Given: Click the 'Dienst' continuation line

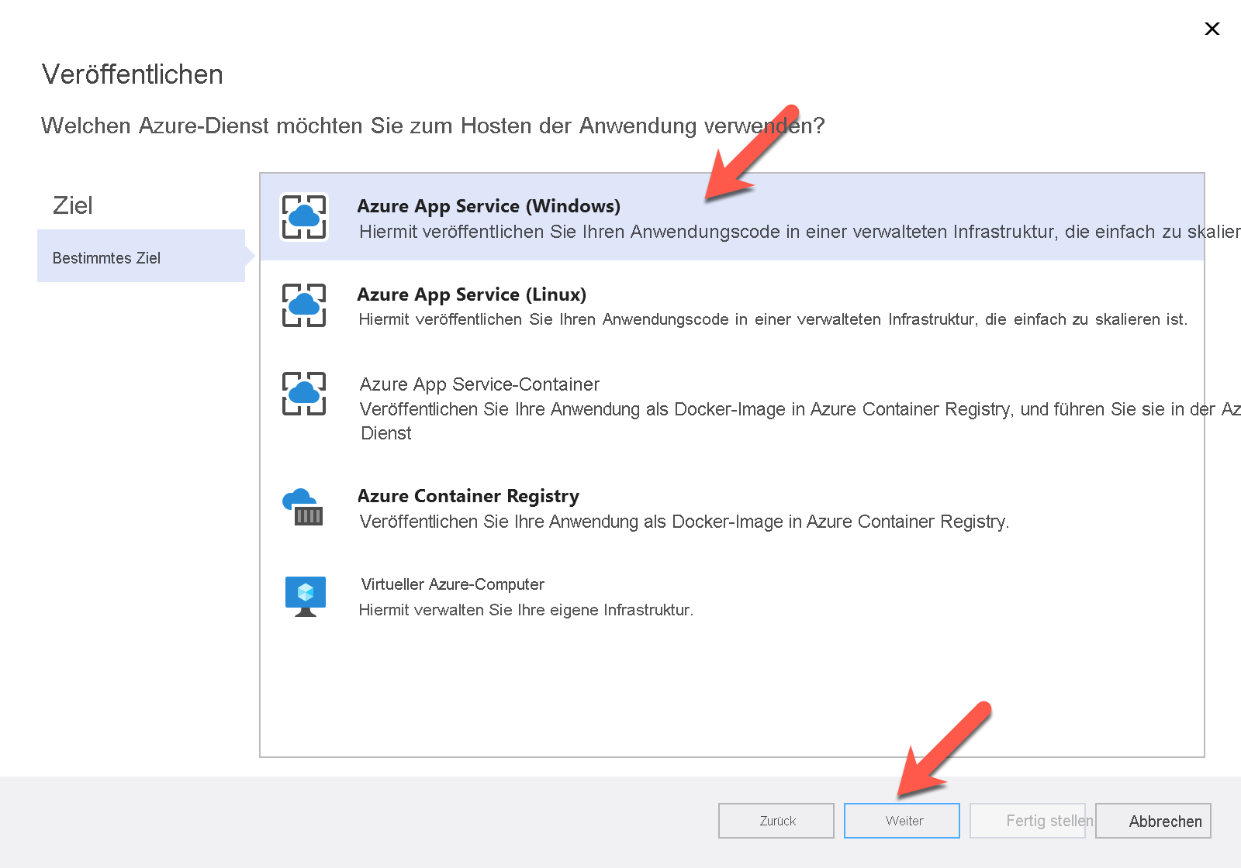Looking at the screenshot, I should point(386,433).
